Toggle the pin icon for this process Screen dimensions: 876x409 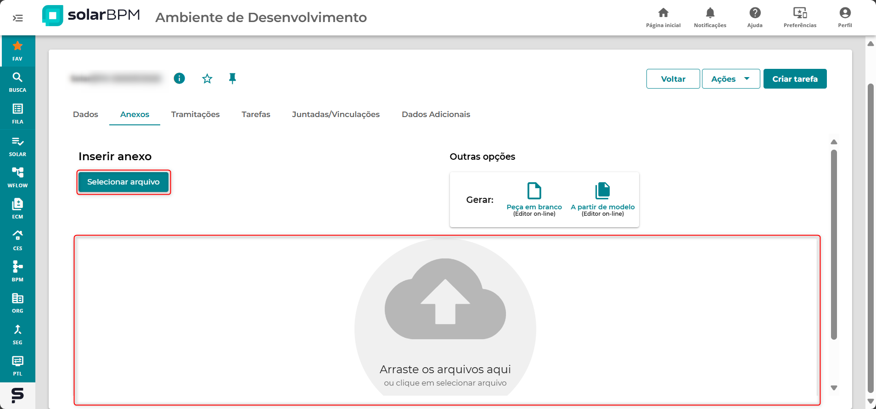232,78
